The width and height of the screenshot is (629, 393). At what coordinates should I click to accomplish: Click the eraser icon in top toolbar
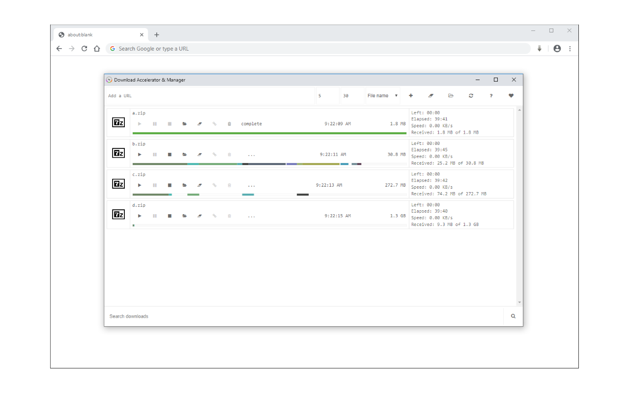click(x=431, y=96)
